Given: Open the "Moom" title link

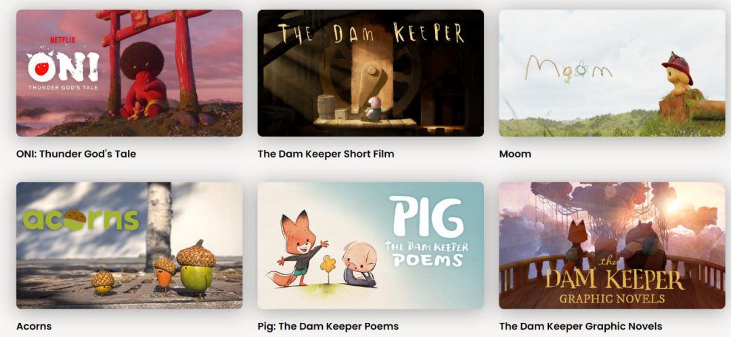Looking at the screenshot, I should (515, 153).
